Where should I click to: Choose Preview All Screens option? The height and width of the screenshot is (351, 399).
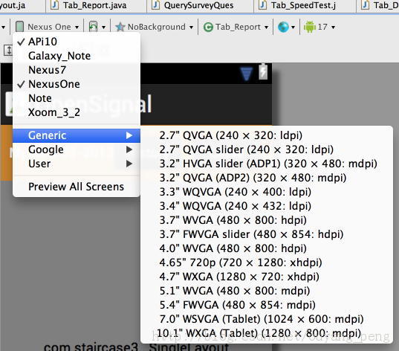(77, 187)
